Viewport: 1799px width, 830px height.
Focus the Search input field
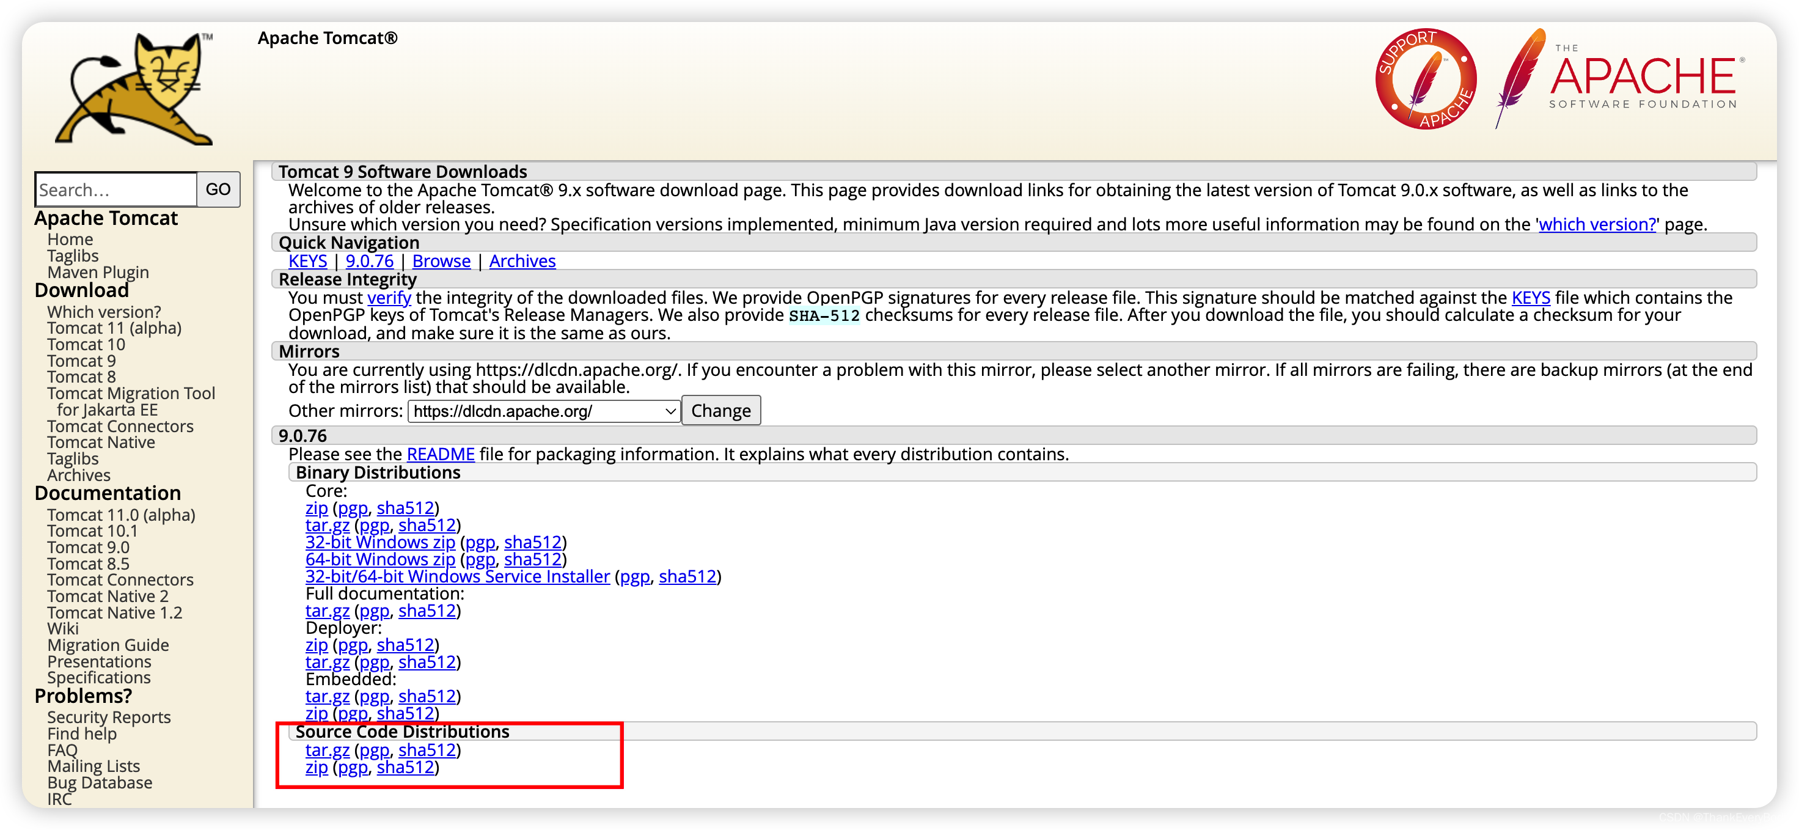click(x=116, y=189)
